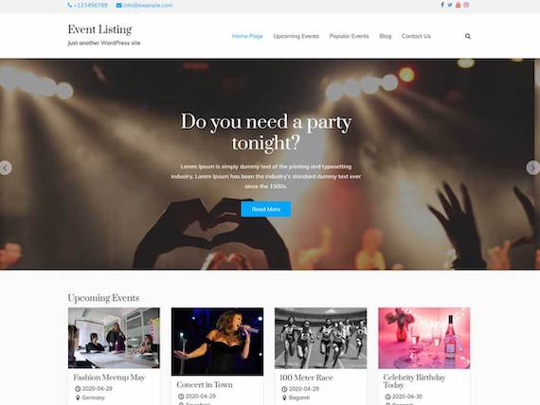This screenshot has height=405, width=540.
Task: Go to the Blog menu item
Action: [x=385, y=36]
